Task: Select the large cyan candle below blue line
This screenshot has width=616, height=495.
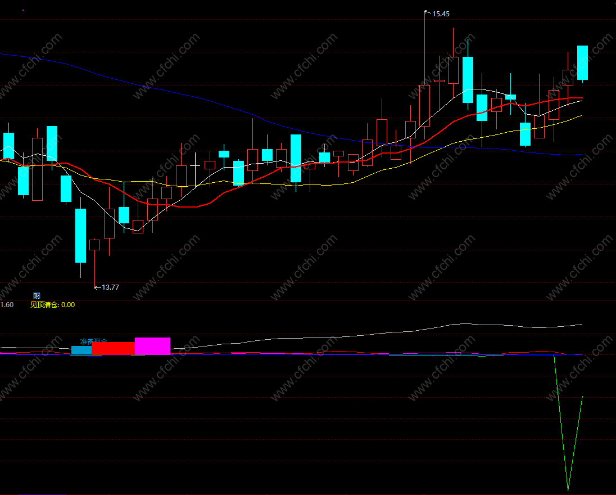Action: click(x=296, y=159)
